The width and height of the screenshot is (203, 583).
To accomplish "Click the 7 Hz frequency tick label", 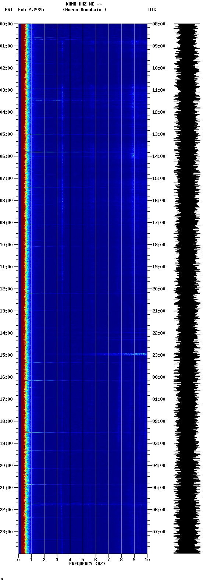I will 108,560.
